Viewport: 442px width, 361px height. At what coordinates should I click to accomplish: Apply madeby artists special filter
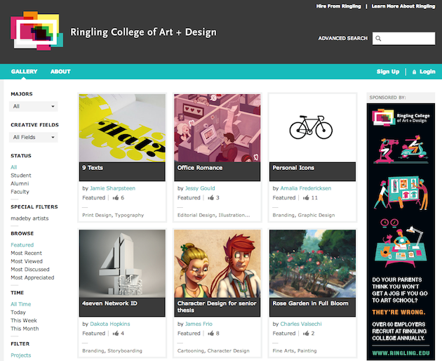tap(29, 218)
